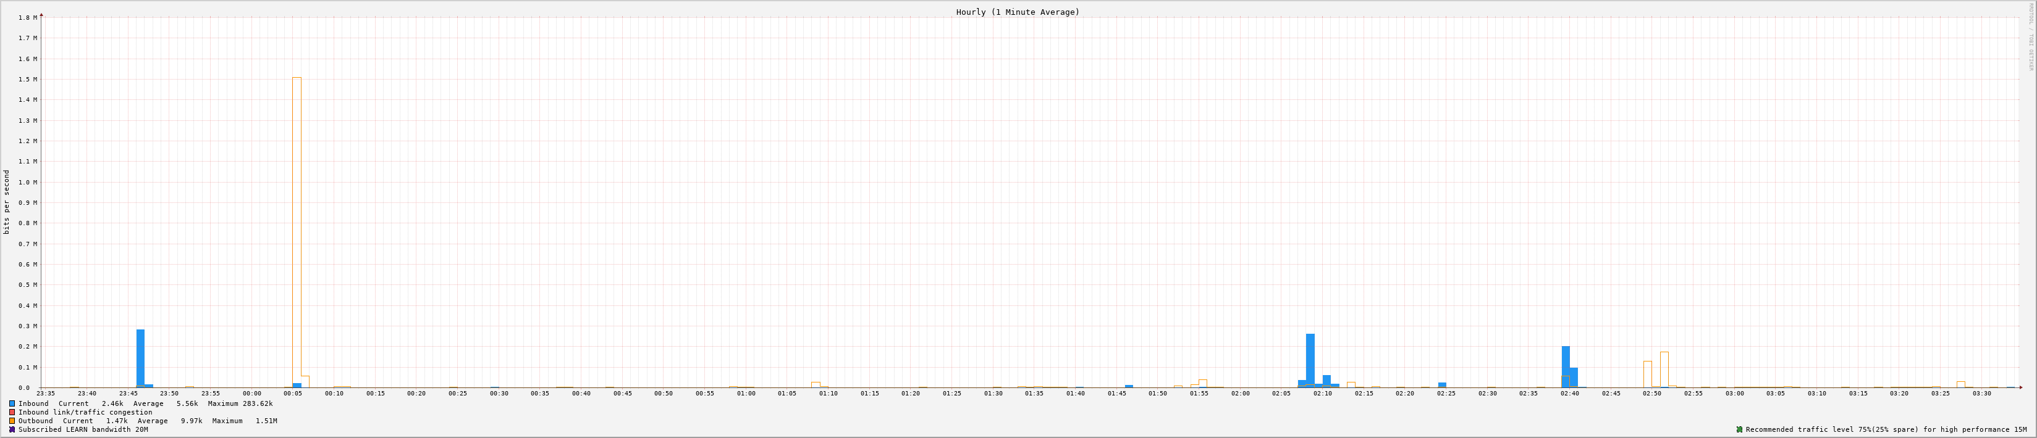Click the blue Inbound legend swatch

[x=12, y=403]
